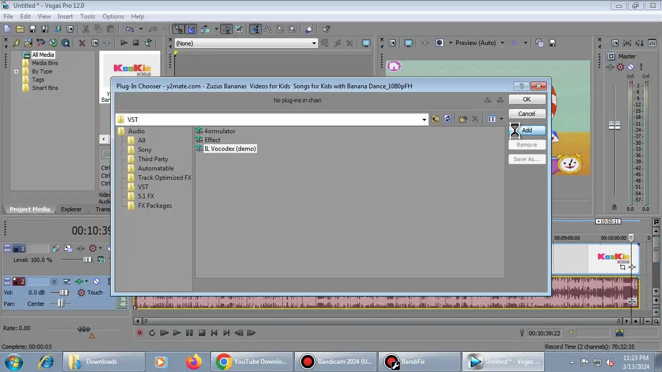Open folder-up icon in Plug-In Chooser
This screenshot has height=372, width=662.
coord(435,119)
